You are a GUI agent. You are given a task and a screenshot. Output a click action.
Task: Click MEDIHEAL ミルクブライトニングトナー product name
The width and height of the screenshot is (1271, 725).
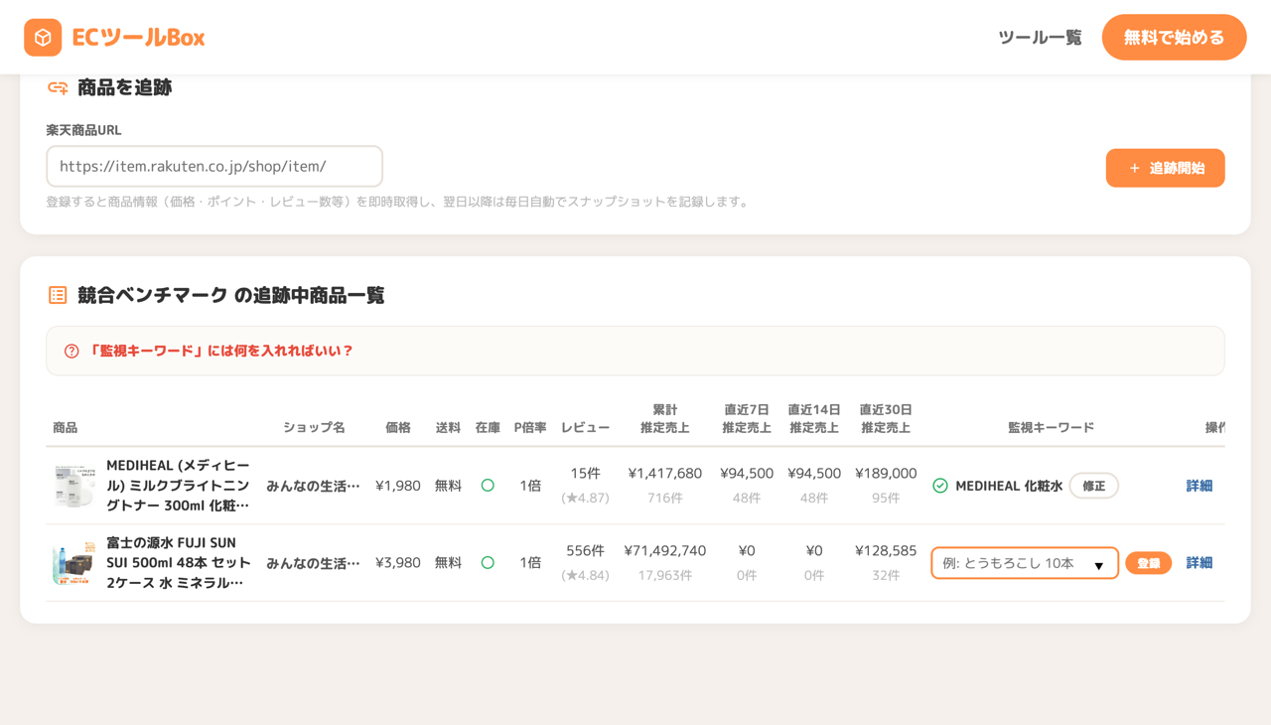(x=179, y=486)
